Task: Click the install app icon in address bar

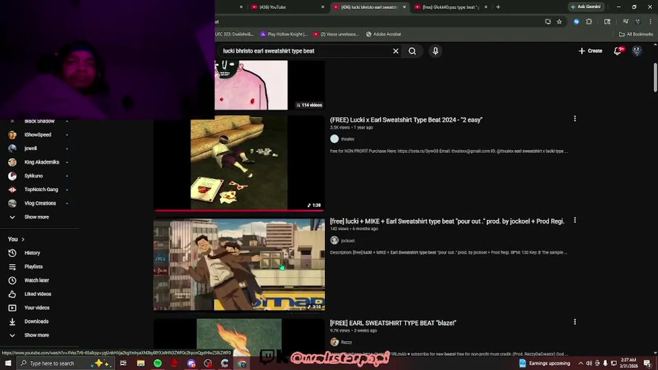Action: click(548, 22)
